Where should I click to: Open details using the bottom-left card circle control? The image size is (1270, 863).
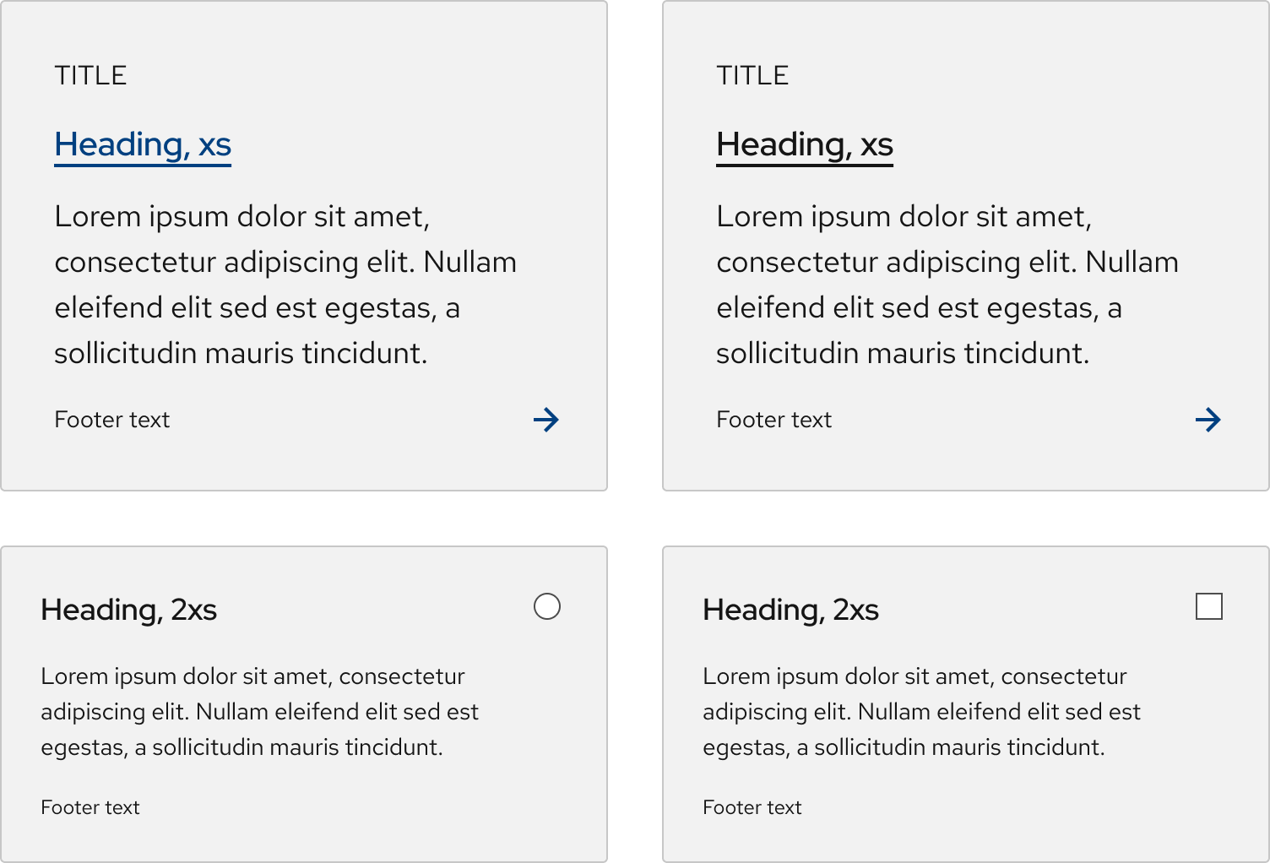tap(548, 605)
